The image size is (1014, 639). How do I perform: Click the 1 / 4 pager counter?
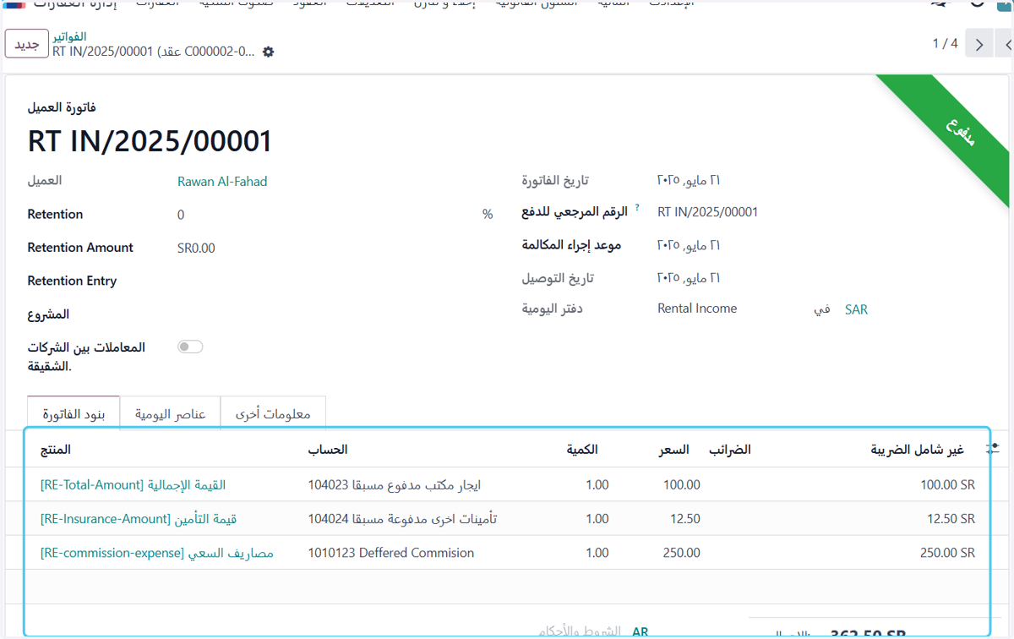(945, 43)
